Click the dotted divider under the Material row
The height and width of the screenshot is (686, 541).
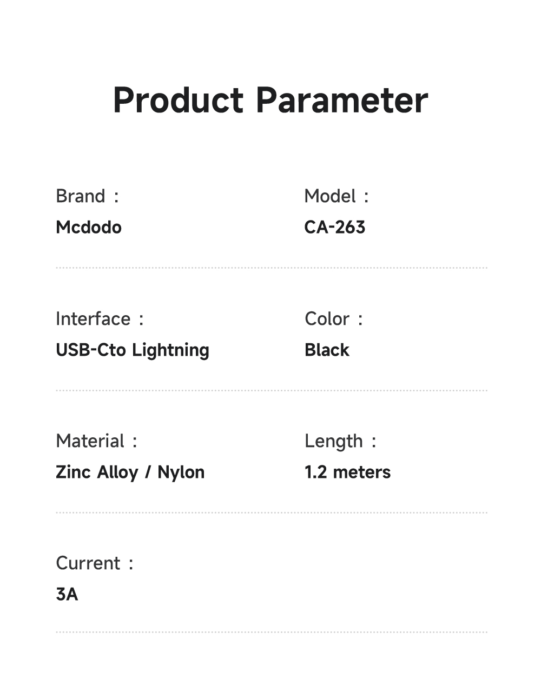271,512
